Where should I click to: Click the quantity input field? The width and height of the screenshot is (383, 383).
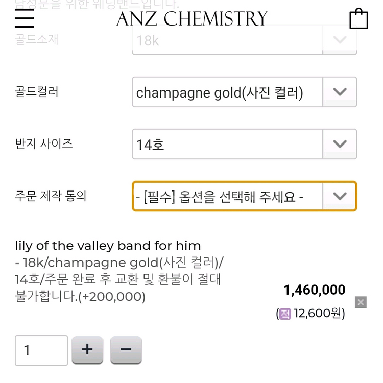point(41,350)
